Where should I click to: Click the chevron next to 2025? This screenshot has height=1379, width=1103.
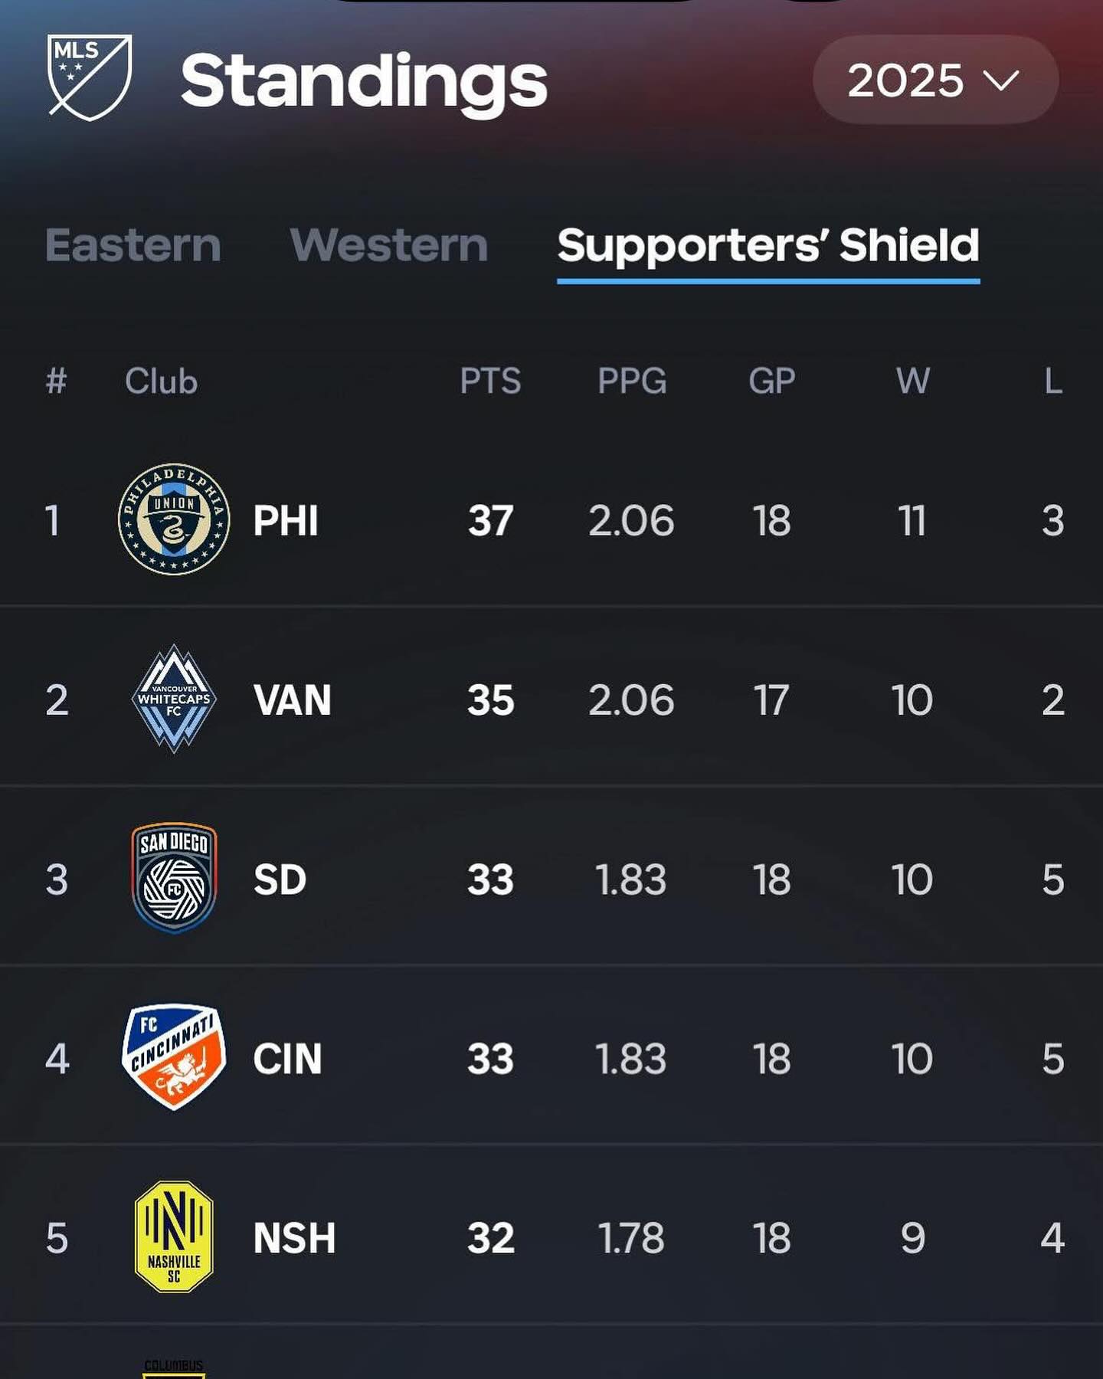pos(1001,80)
